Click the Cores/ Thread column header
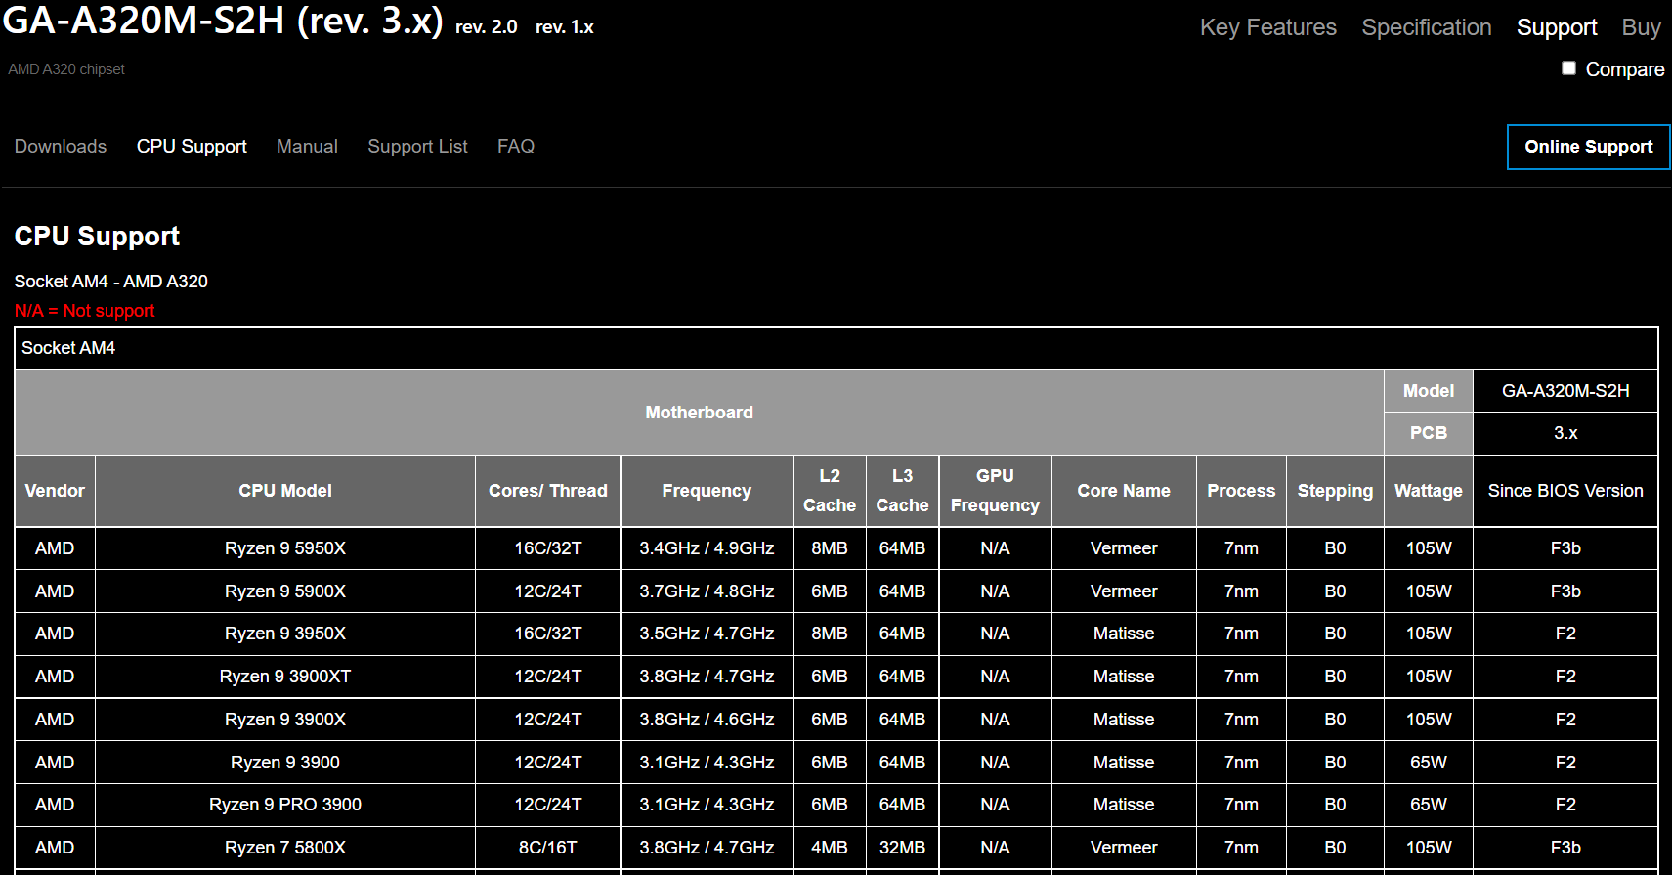Image resolution: width=1672 pixels, height=875 pixels. 548,491
